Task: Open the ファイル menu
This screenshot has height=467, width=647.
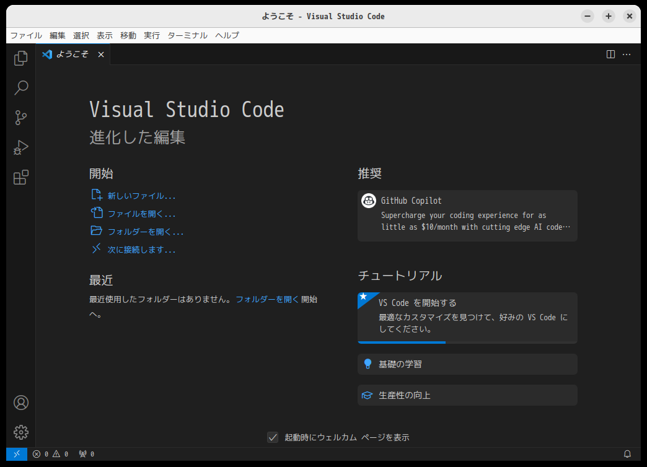Action: [x=26, y=35]
